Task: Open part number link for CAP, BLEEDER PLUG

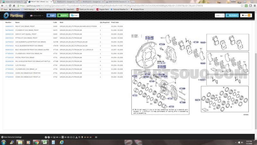Action: 9,42
